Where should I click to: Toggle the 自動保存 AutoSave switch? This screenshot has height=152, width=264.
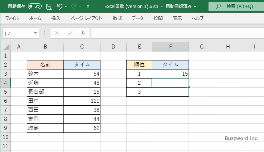(35, 7)
